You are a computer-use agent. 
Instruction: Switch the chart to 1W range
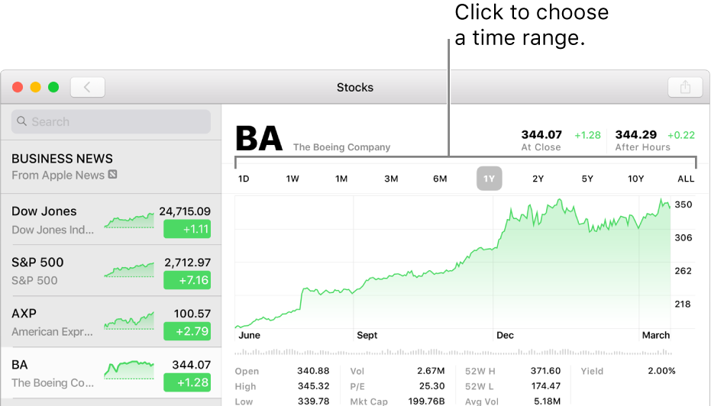point(292,179)
